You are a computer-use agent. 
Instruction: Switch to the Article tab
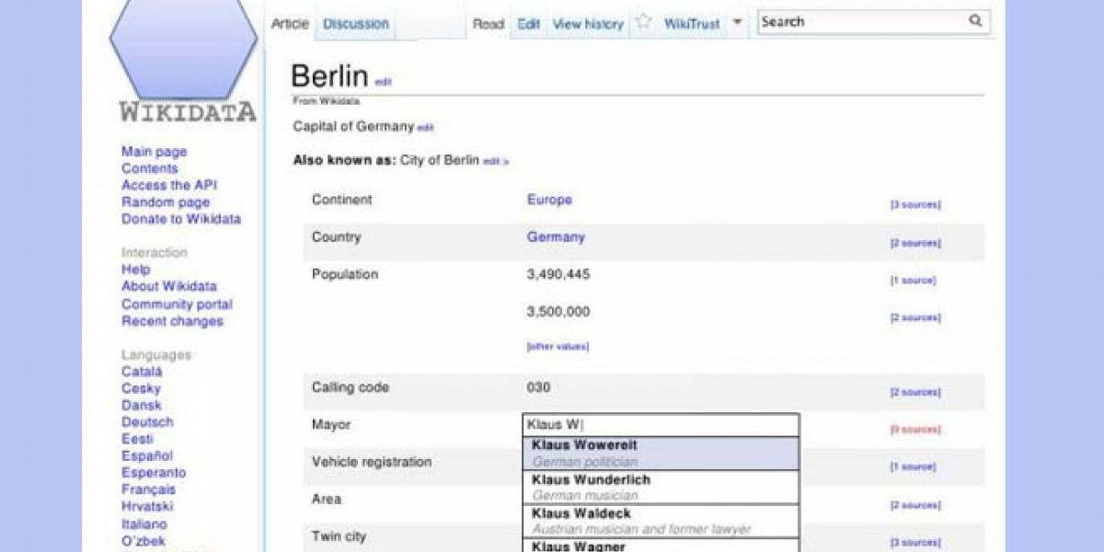point(290,24)
